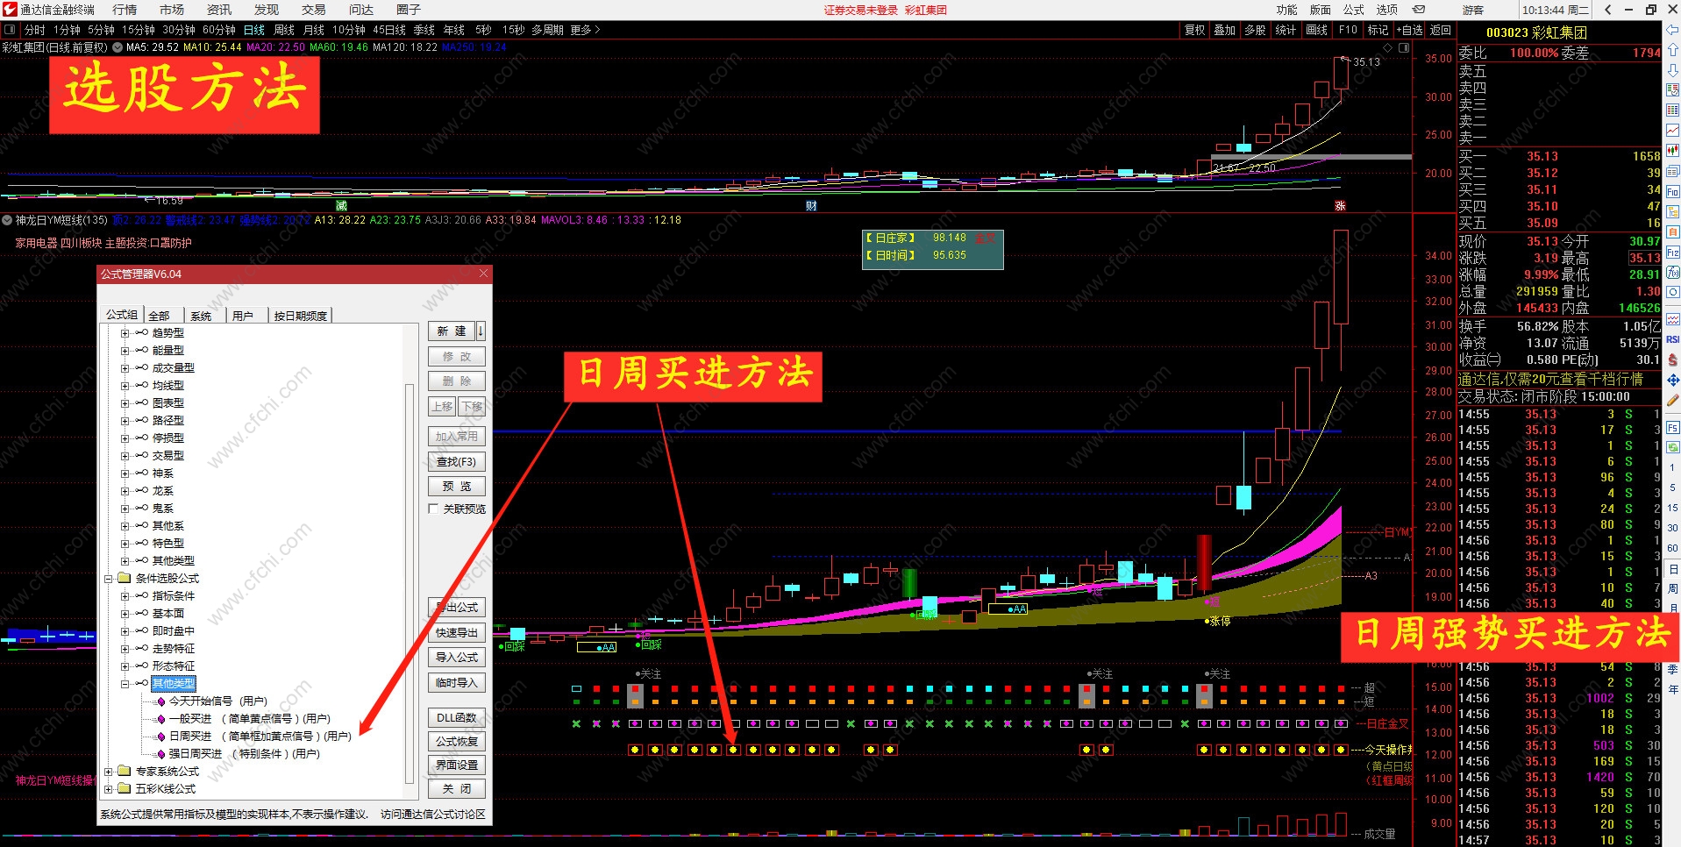Expand the 均线型 tree node

(x=125, y=386)
